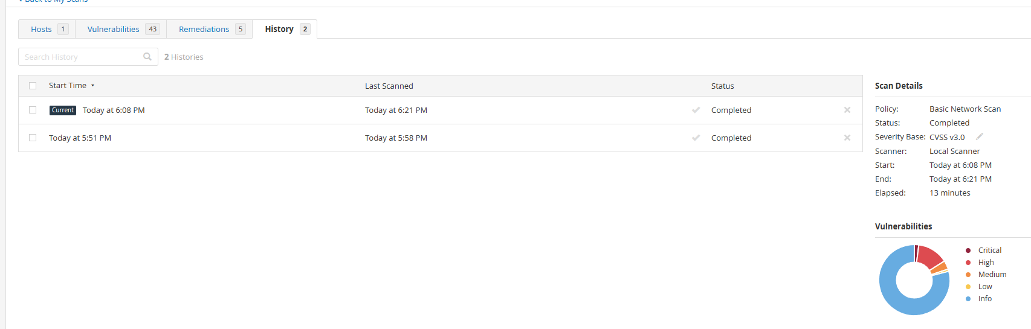Sort by Start Time using the arrow
The width and height of the screenshot is (1031, 329).
pos(92,86)
